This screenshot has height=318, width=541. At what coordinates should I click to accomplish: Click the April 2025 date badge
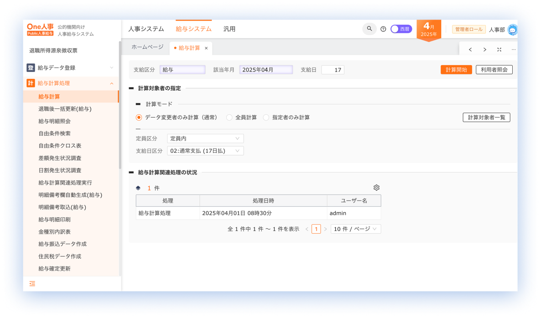[428, 31]
